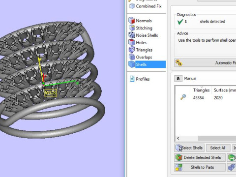
Task: Run the Automatic Fix button
Action: 205,63
